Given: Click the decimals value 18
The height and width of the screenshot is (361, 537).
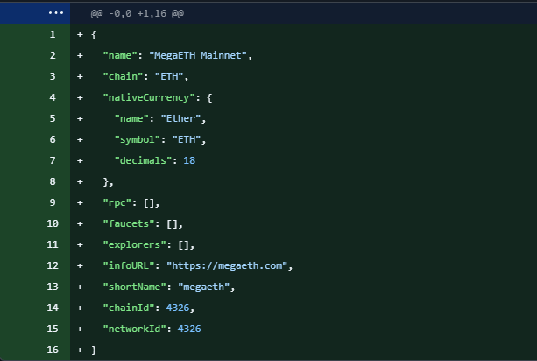Looking at the screenshot, I should 189,160.
